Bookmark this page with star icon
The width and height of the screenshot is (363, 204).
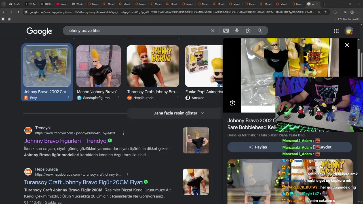point(326,12)
